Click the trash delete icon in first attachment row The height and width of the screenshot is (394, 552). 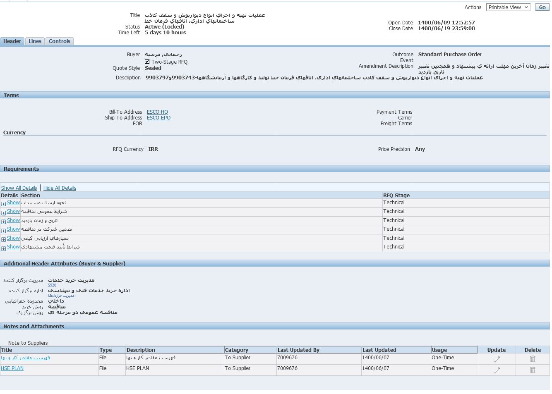coord(533,359)
